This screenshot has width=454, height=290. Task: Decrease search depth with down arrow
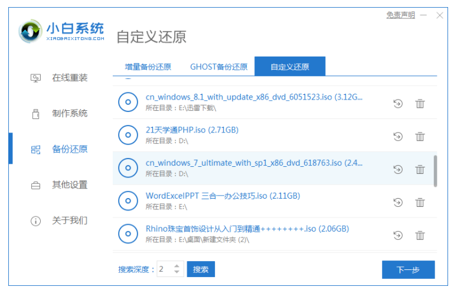coord(178,272)
